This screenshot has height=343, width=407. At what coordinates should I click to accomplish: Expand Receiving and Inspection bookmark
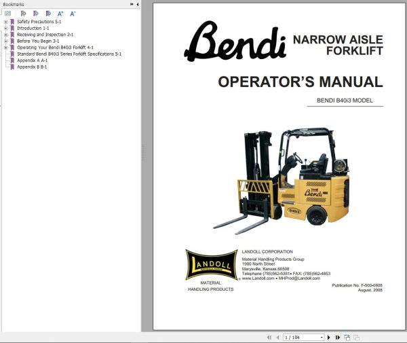[5, 35]
